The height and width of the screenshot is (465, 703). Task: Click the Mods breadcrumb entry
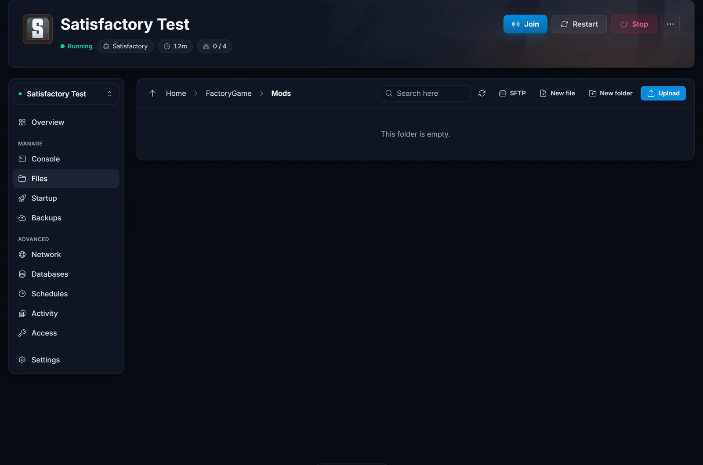click(281, 93)
